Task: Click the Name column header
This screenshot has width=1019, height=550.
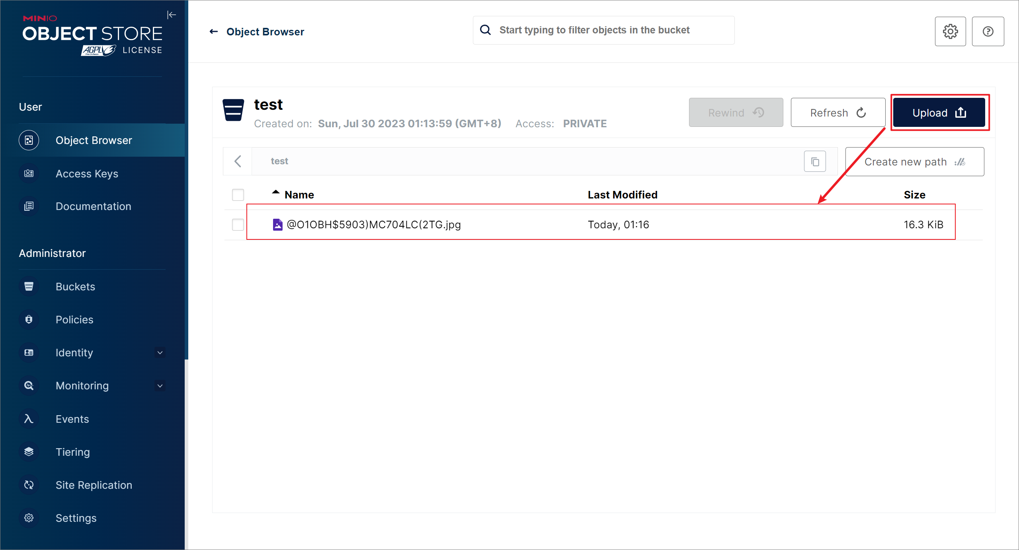Action: click(x=299, y=195)
